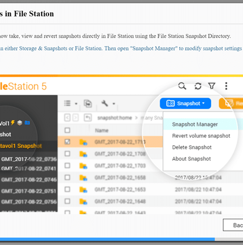Viewport: 243px width, 245px height.
Task: Click the date 2017/08/22 10:47:04 in the 1648 row
Action: pyautogui.click(x=198, y=201)
